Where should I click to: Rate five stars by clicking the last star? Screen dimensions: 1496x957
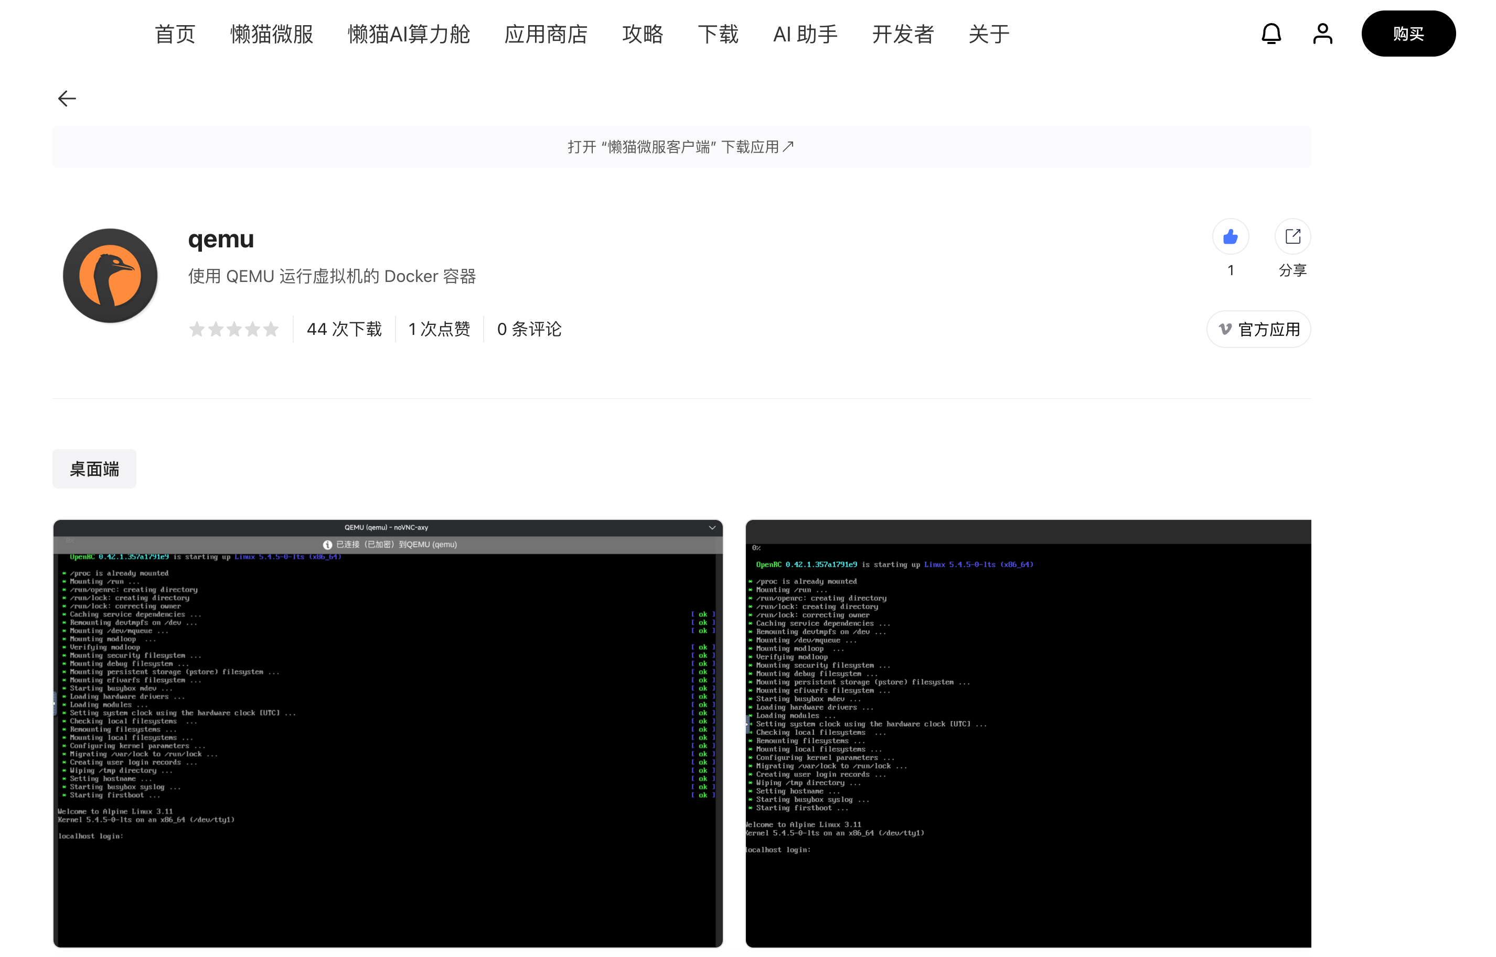pos(272,329)
